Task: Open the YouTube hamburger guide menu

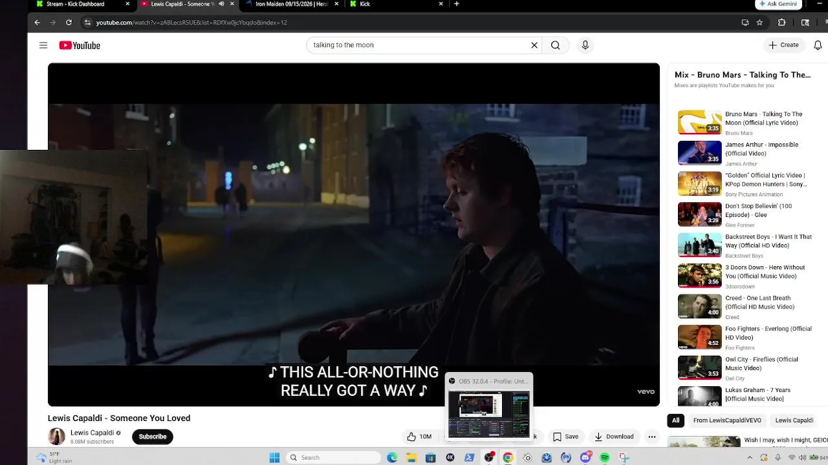Action: point(43,45)
